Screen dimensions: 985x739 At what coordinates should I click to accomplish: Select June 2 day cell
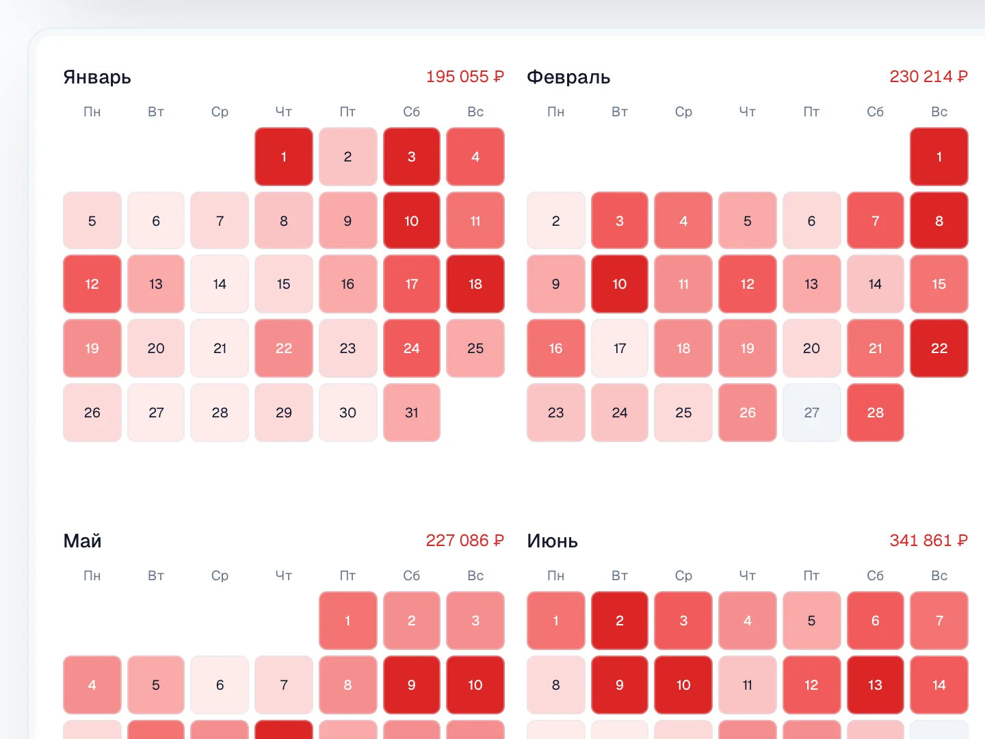click(619, 621)
